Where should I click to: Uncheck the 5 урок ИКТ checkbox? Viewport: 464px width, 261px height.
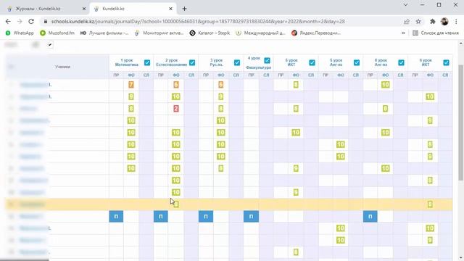point(312,62)
